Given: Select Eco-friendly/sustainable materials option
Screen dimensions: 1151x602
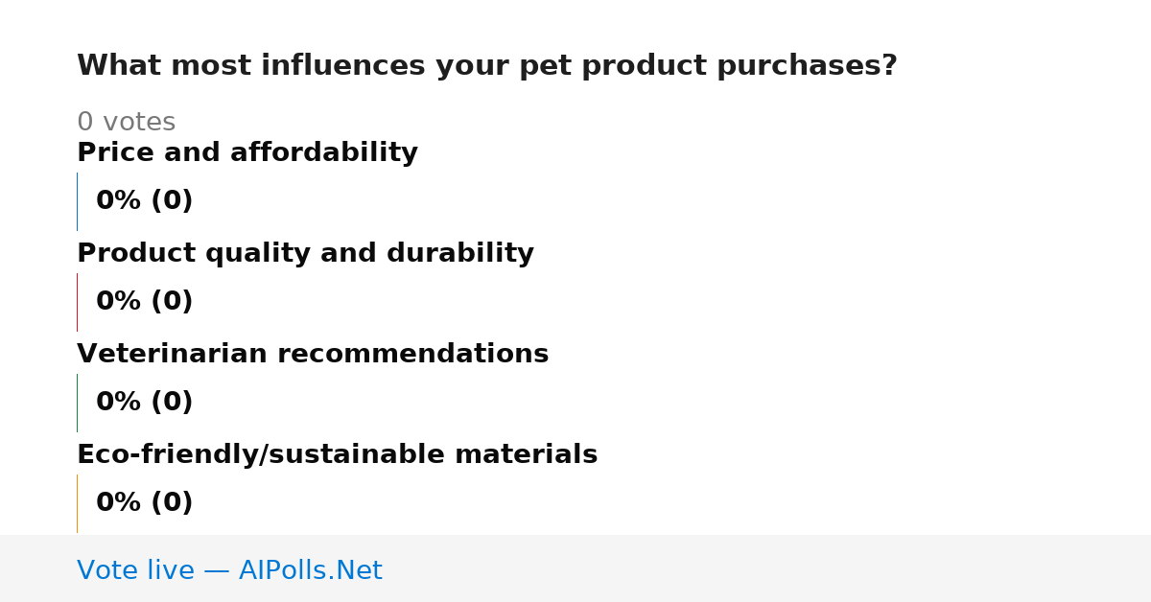Looking at the screenshot, I should click(x=337, y=454).
